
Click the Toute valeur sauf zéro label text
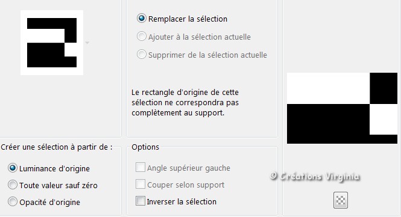[58, 185]
